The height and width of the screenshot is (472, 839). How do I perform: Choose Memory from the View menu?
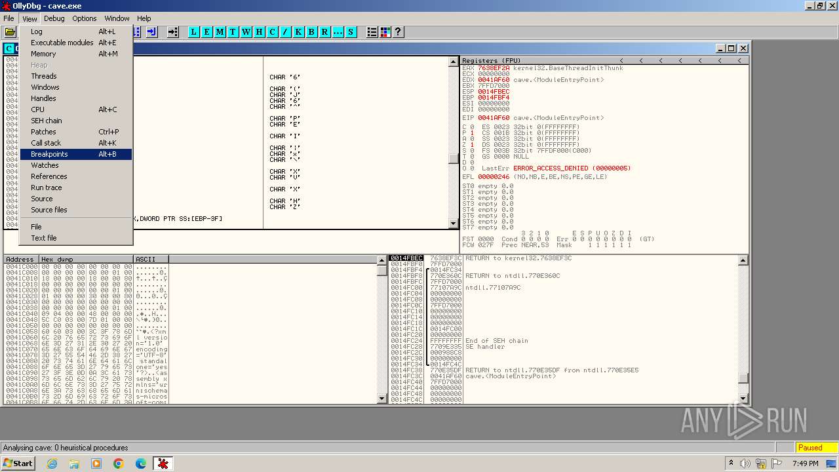(76, 54)
